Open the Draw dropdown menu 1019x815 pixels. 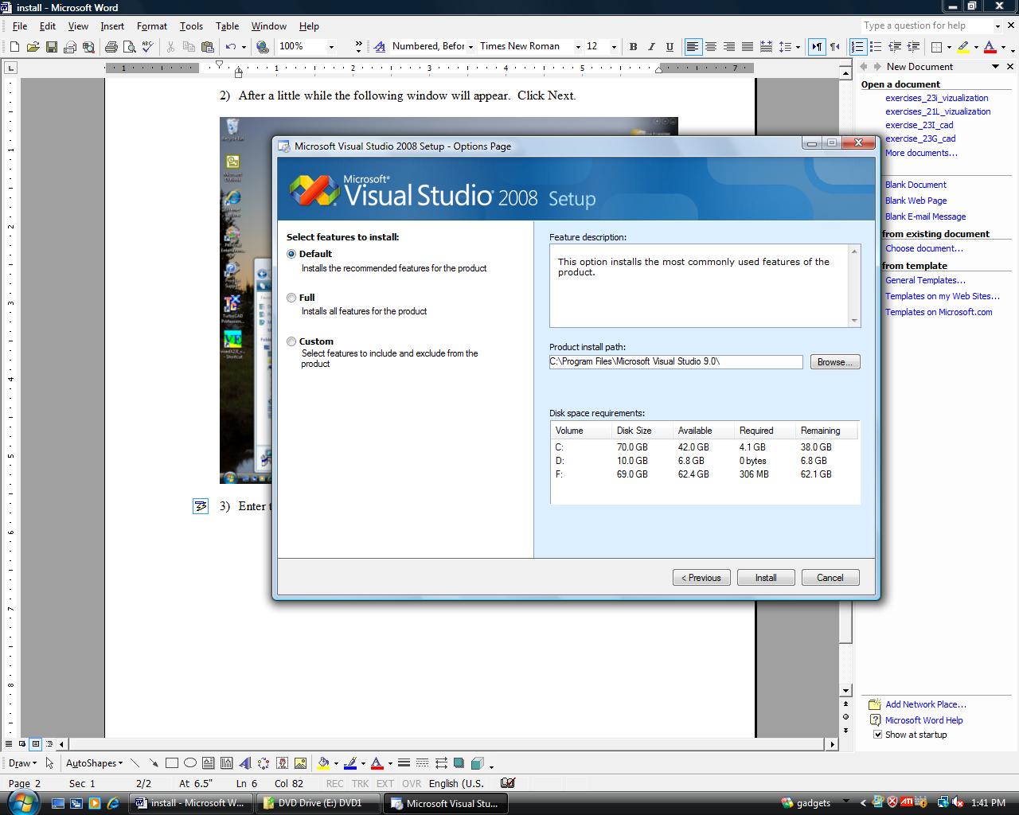coord(22,763)
